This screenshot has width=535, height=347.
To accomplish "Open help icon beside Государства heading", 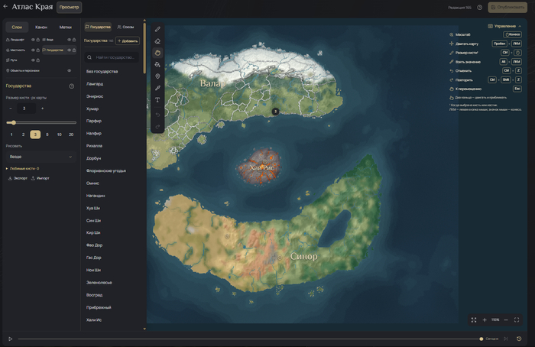I will point(71,86).
